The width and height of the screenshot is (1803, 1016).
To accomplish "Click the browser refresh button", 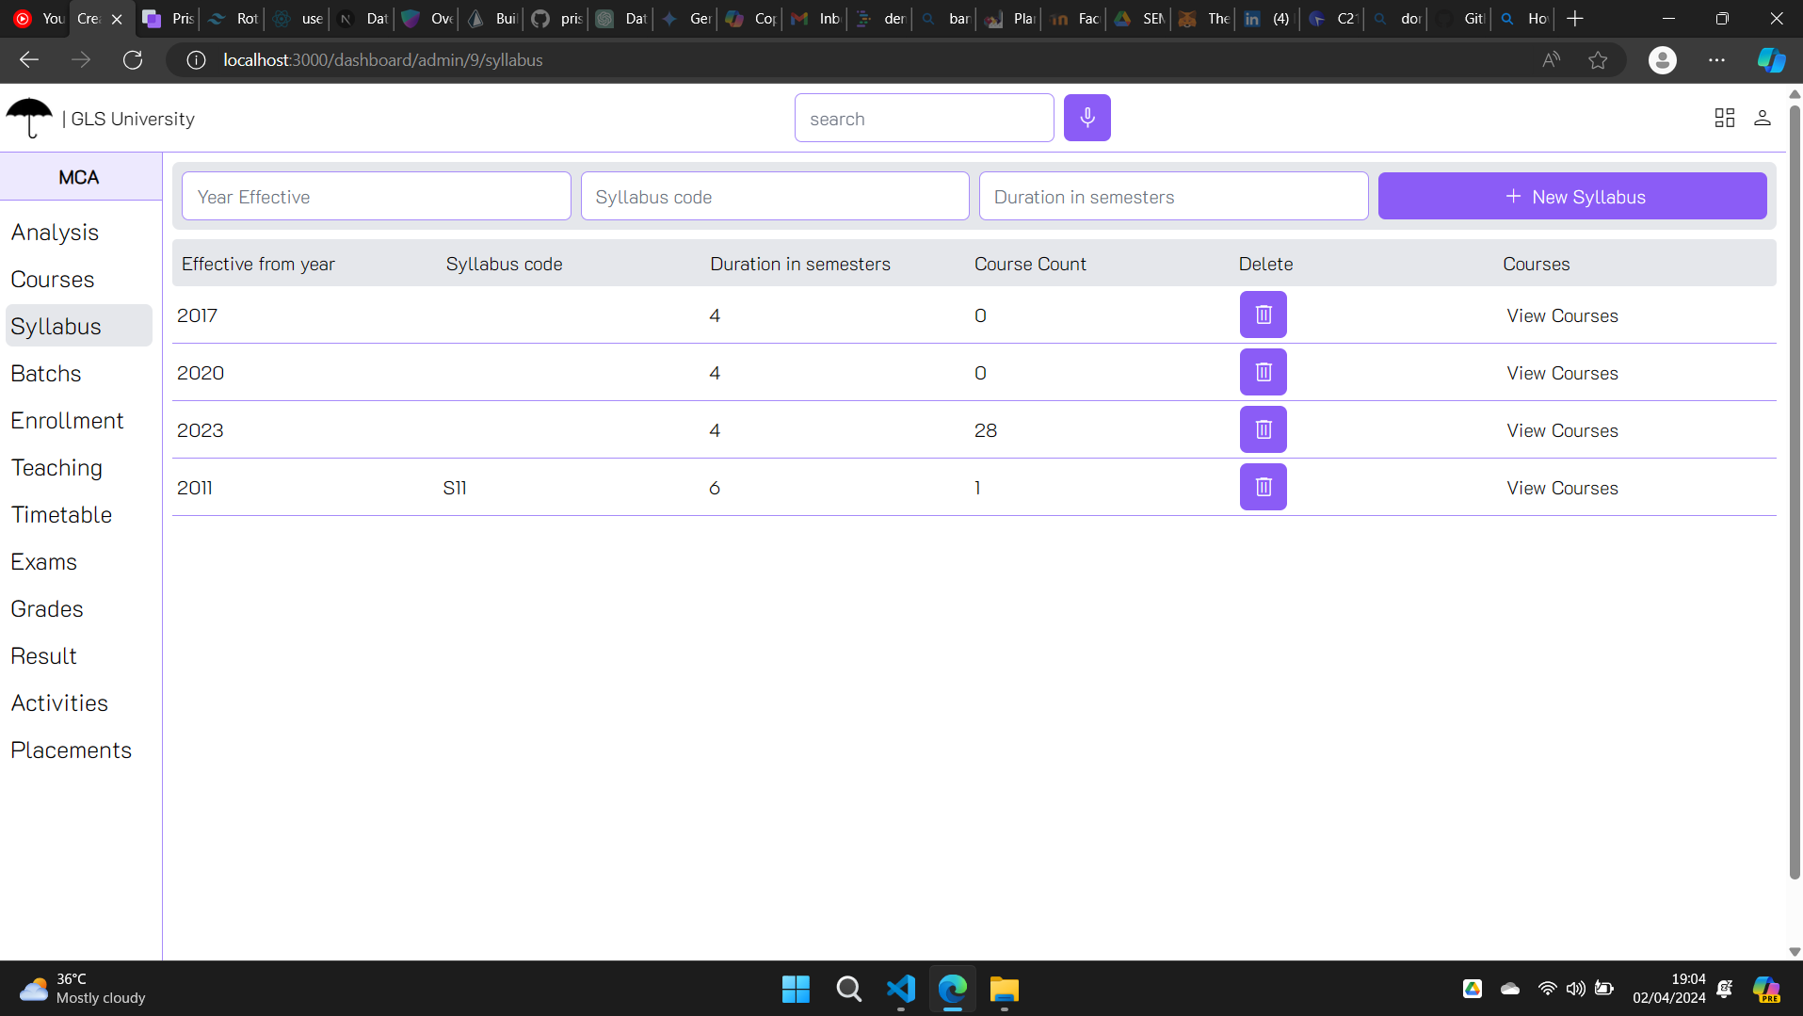I will [x=133, y=60].
